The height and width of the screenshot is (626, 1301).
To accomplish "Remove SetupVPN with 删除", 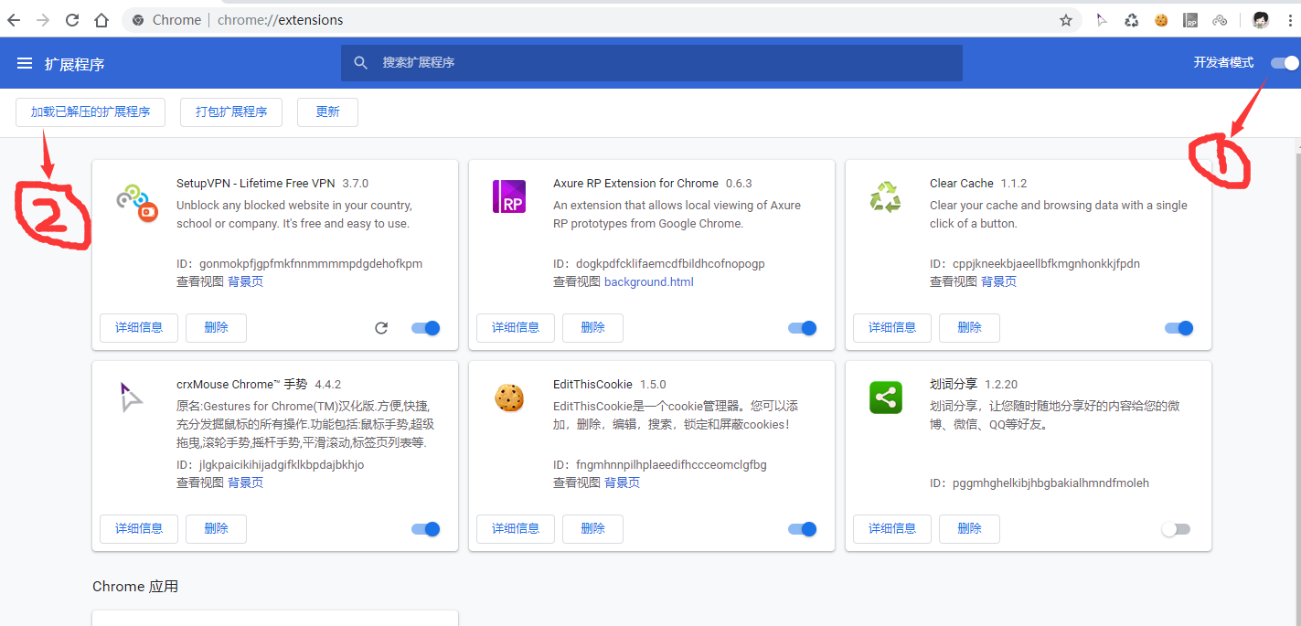I will 216,328.
